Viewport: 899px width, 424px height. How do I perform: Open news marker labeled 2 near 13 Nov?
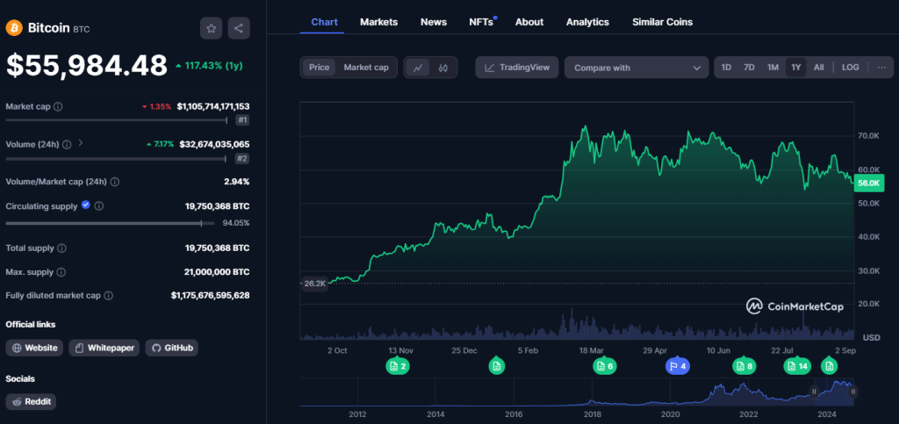point(398,366)
